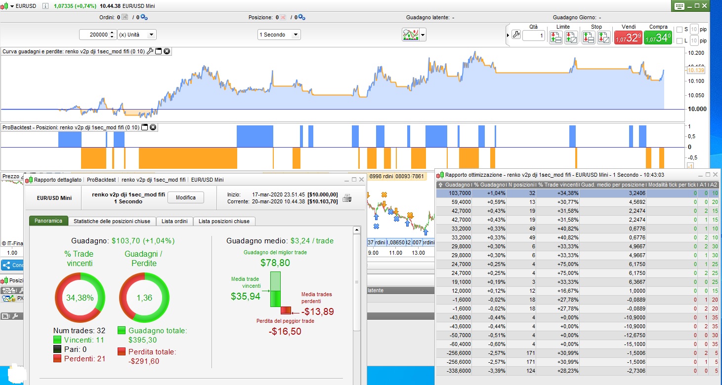Open the on-screen keyboard icon
The image size is (722, 385).
[679, 6]
